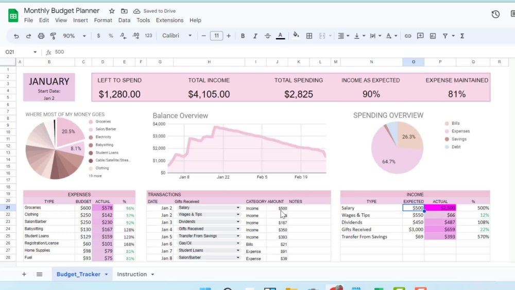This screenshot has height=290, width=515.
Task: Open the Calibri font dropdown
Action: pyautogui.click(x=177, y=36)
